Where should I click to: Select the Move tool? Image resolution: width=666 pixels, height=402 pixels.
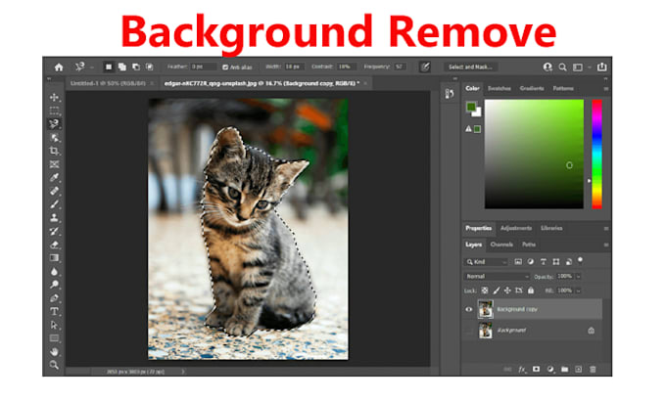[54, 97]
